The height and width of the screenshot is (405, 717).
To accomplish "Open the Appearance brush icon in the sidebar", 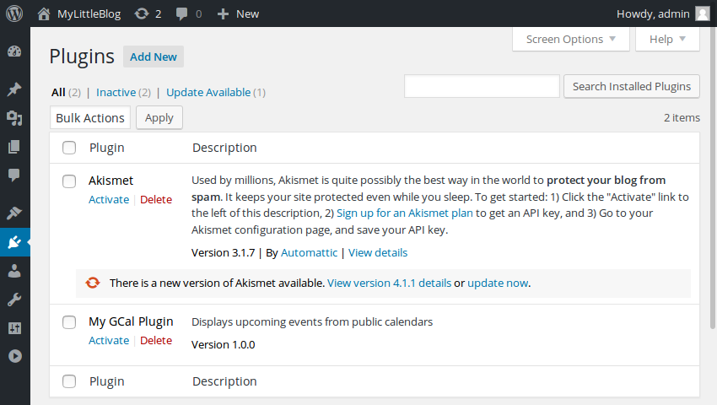I will [14, 213].
